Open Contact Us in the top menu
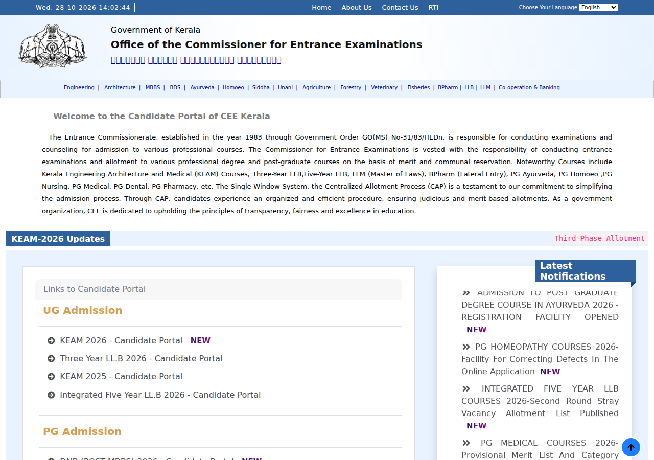This screenshot has width=654, height=460. [400, 7]
